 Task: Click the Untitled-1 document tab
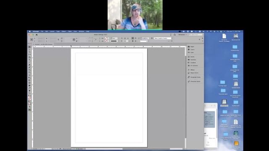44,44
